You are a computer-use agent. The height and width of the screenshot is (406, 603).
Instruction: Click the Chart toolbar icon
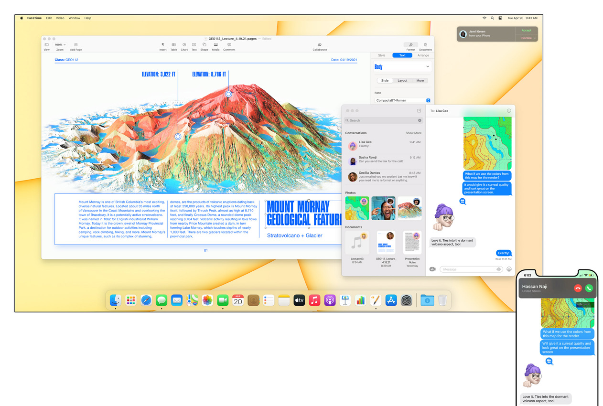click(184, 45)
